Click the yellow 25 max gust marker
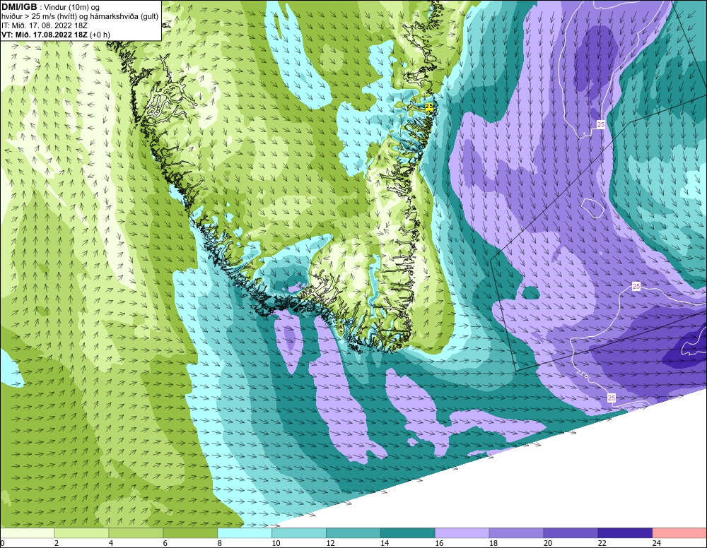 429,106
